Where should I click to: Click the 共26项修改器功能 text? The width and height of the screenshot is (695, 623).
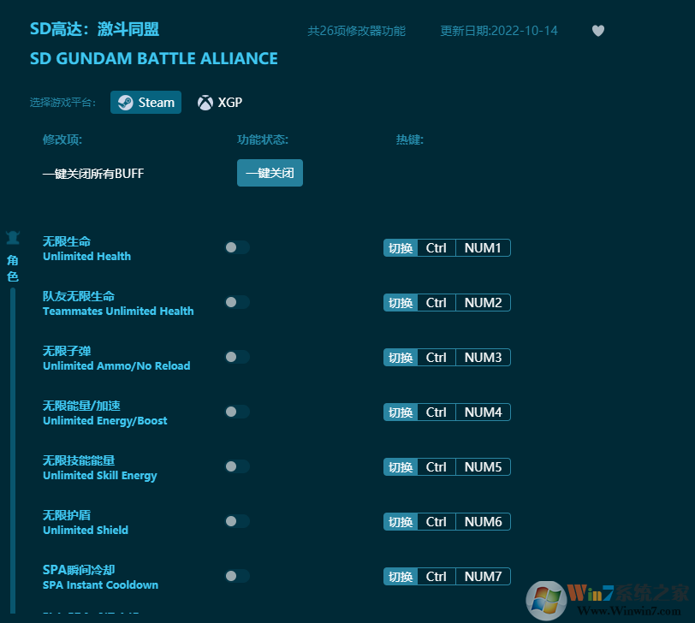(357, 31)
